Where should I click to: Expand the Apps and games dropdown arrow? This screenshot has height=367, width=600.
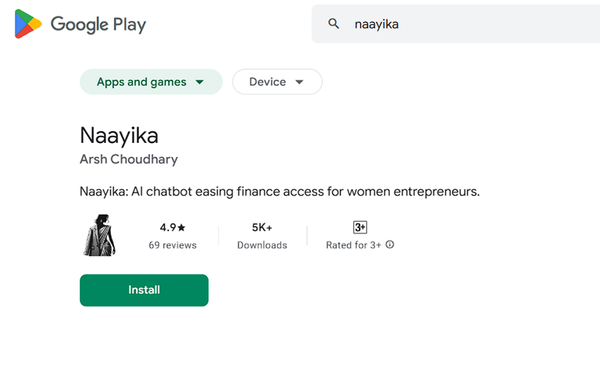200,82
